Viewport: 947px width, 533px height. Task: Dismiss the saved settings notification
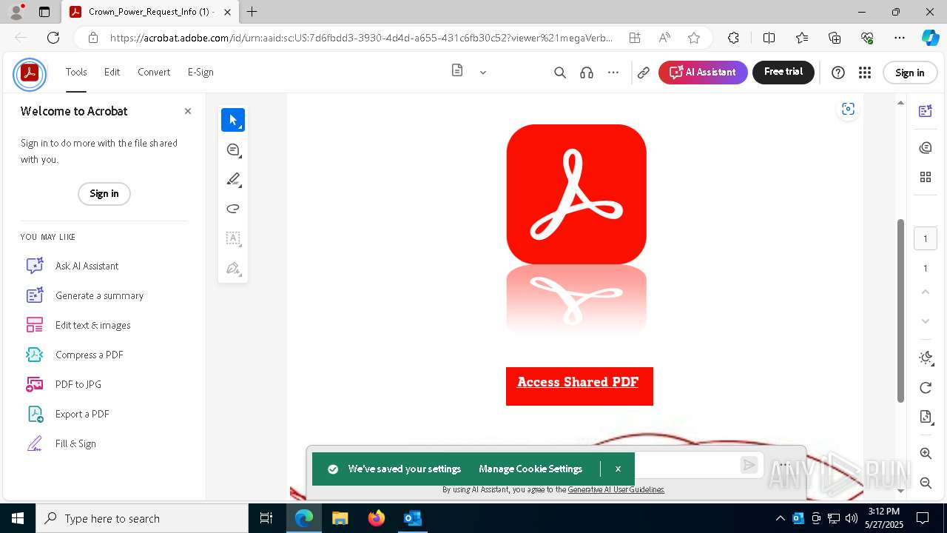(618, 469)
